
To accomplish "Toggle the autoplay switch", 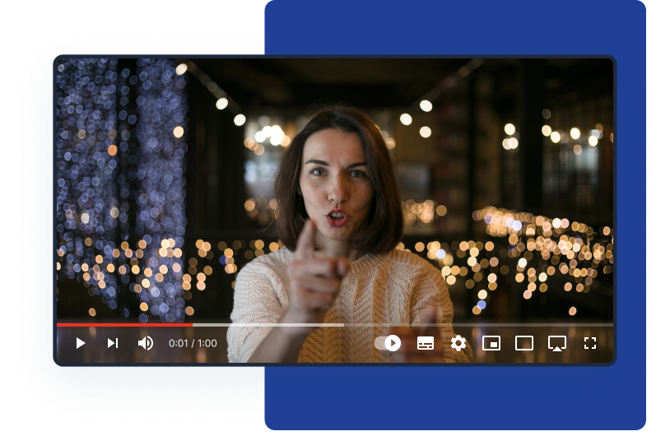I will pos(388,343).
